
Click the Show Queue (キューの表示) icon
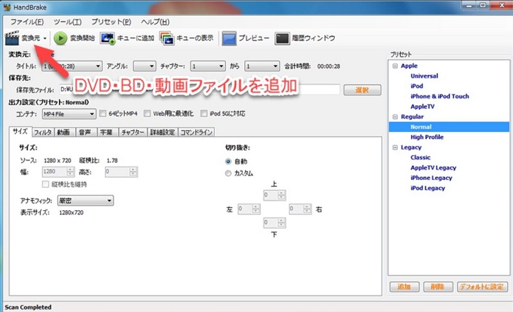(167, 38)
